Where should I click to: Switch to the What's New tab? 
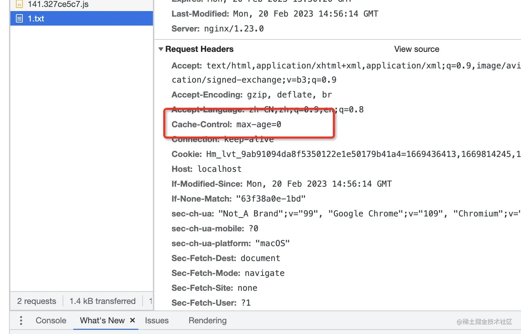(102, 321)
